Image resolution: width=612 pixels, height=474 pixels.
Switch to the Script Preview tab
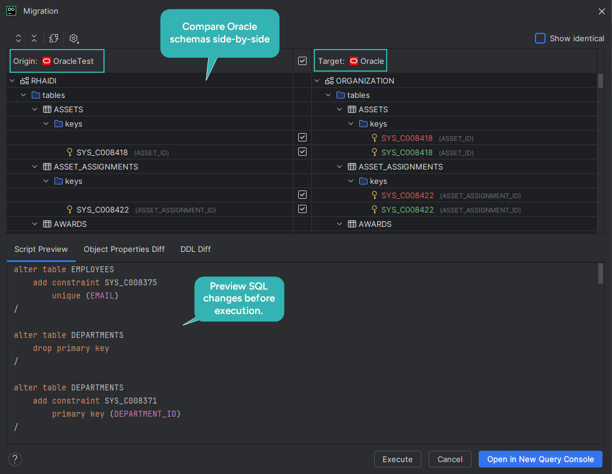[x=41, y=250]
